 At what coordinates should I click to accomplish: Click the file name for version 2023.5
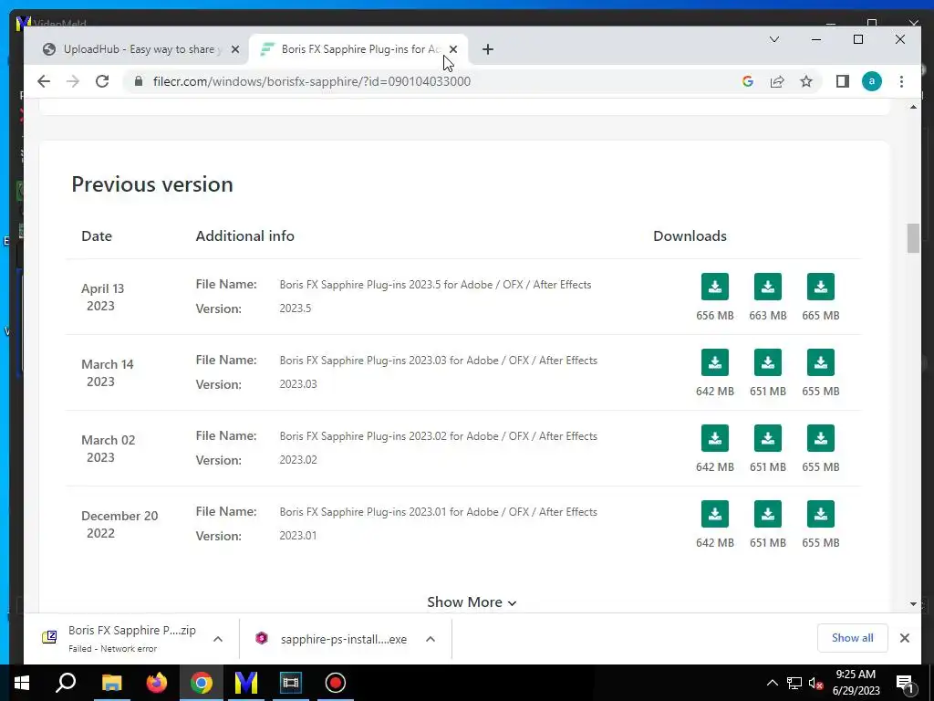pyautogui.click(x=435, y=285)
